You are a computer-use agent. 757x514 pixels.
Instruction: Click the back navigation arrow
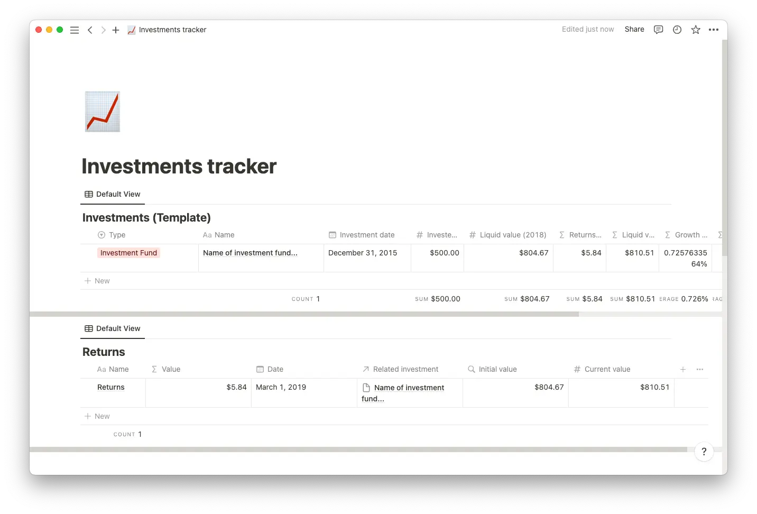pyautogui.click(x=90, y=30)
